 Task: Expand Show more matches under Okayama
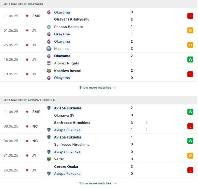pos(95,88)
